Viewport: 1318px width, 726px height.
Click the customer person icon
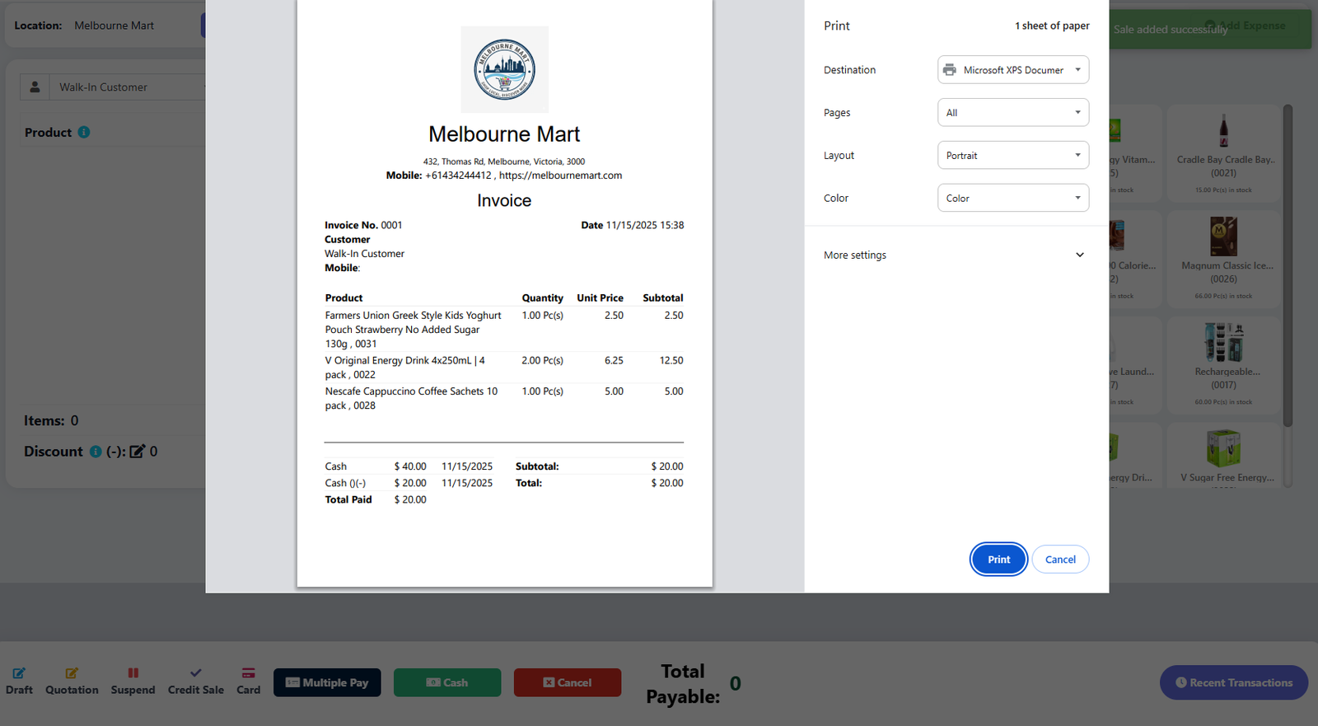click(35, 87)
